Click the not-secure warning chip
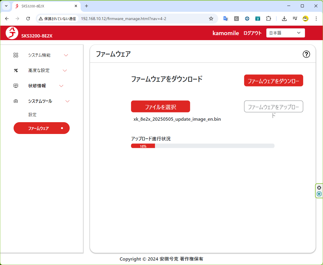Image resolution: width=323 pixels, height=265 pixels. (57, 19)
